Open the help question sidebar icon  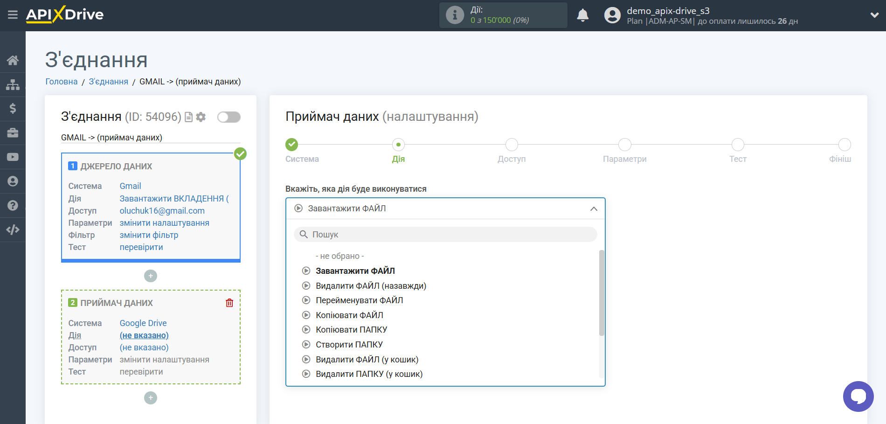point(13,206)
